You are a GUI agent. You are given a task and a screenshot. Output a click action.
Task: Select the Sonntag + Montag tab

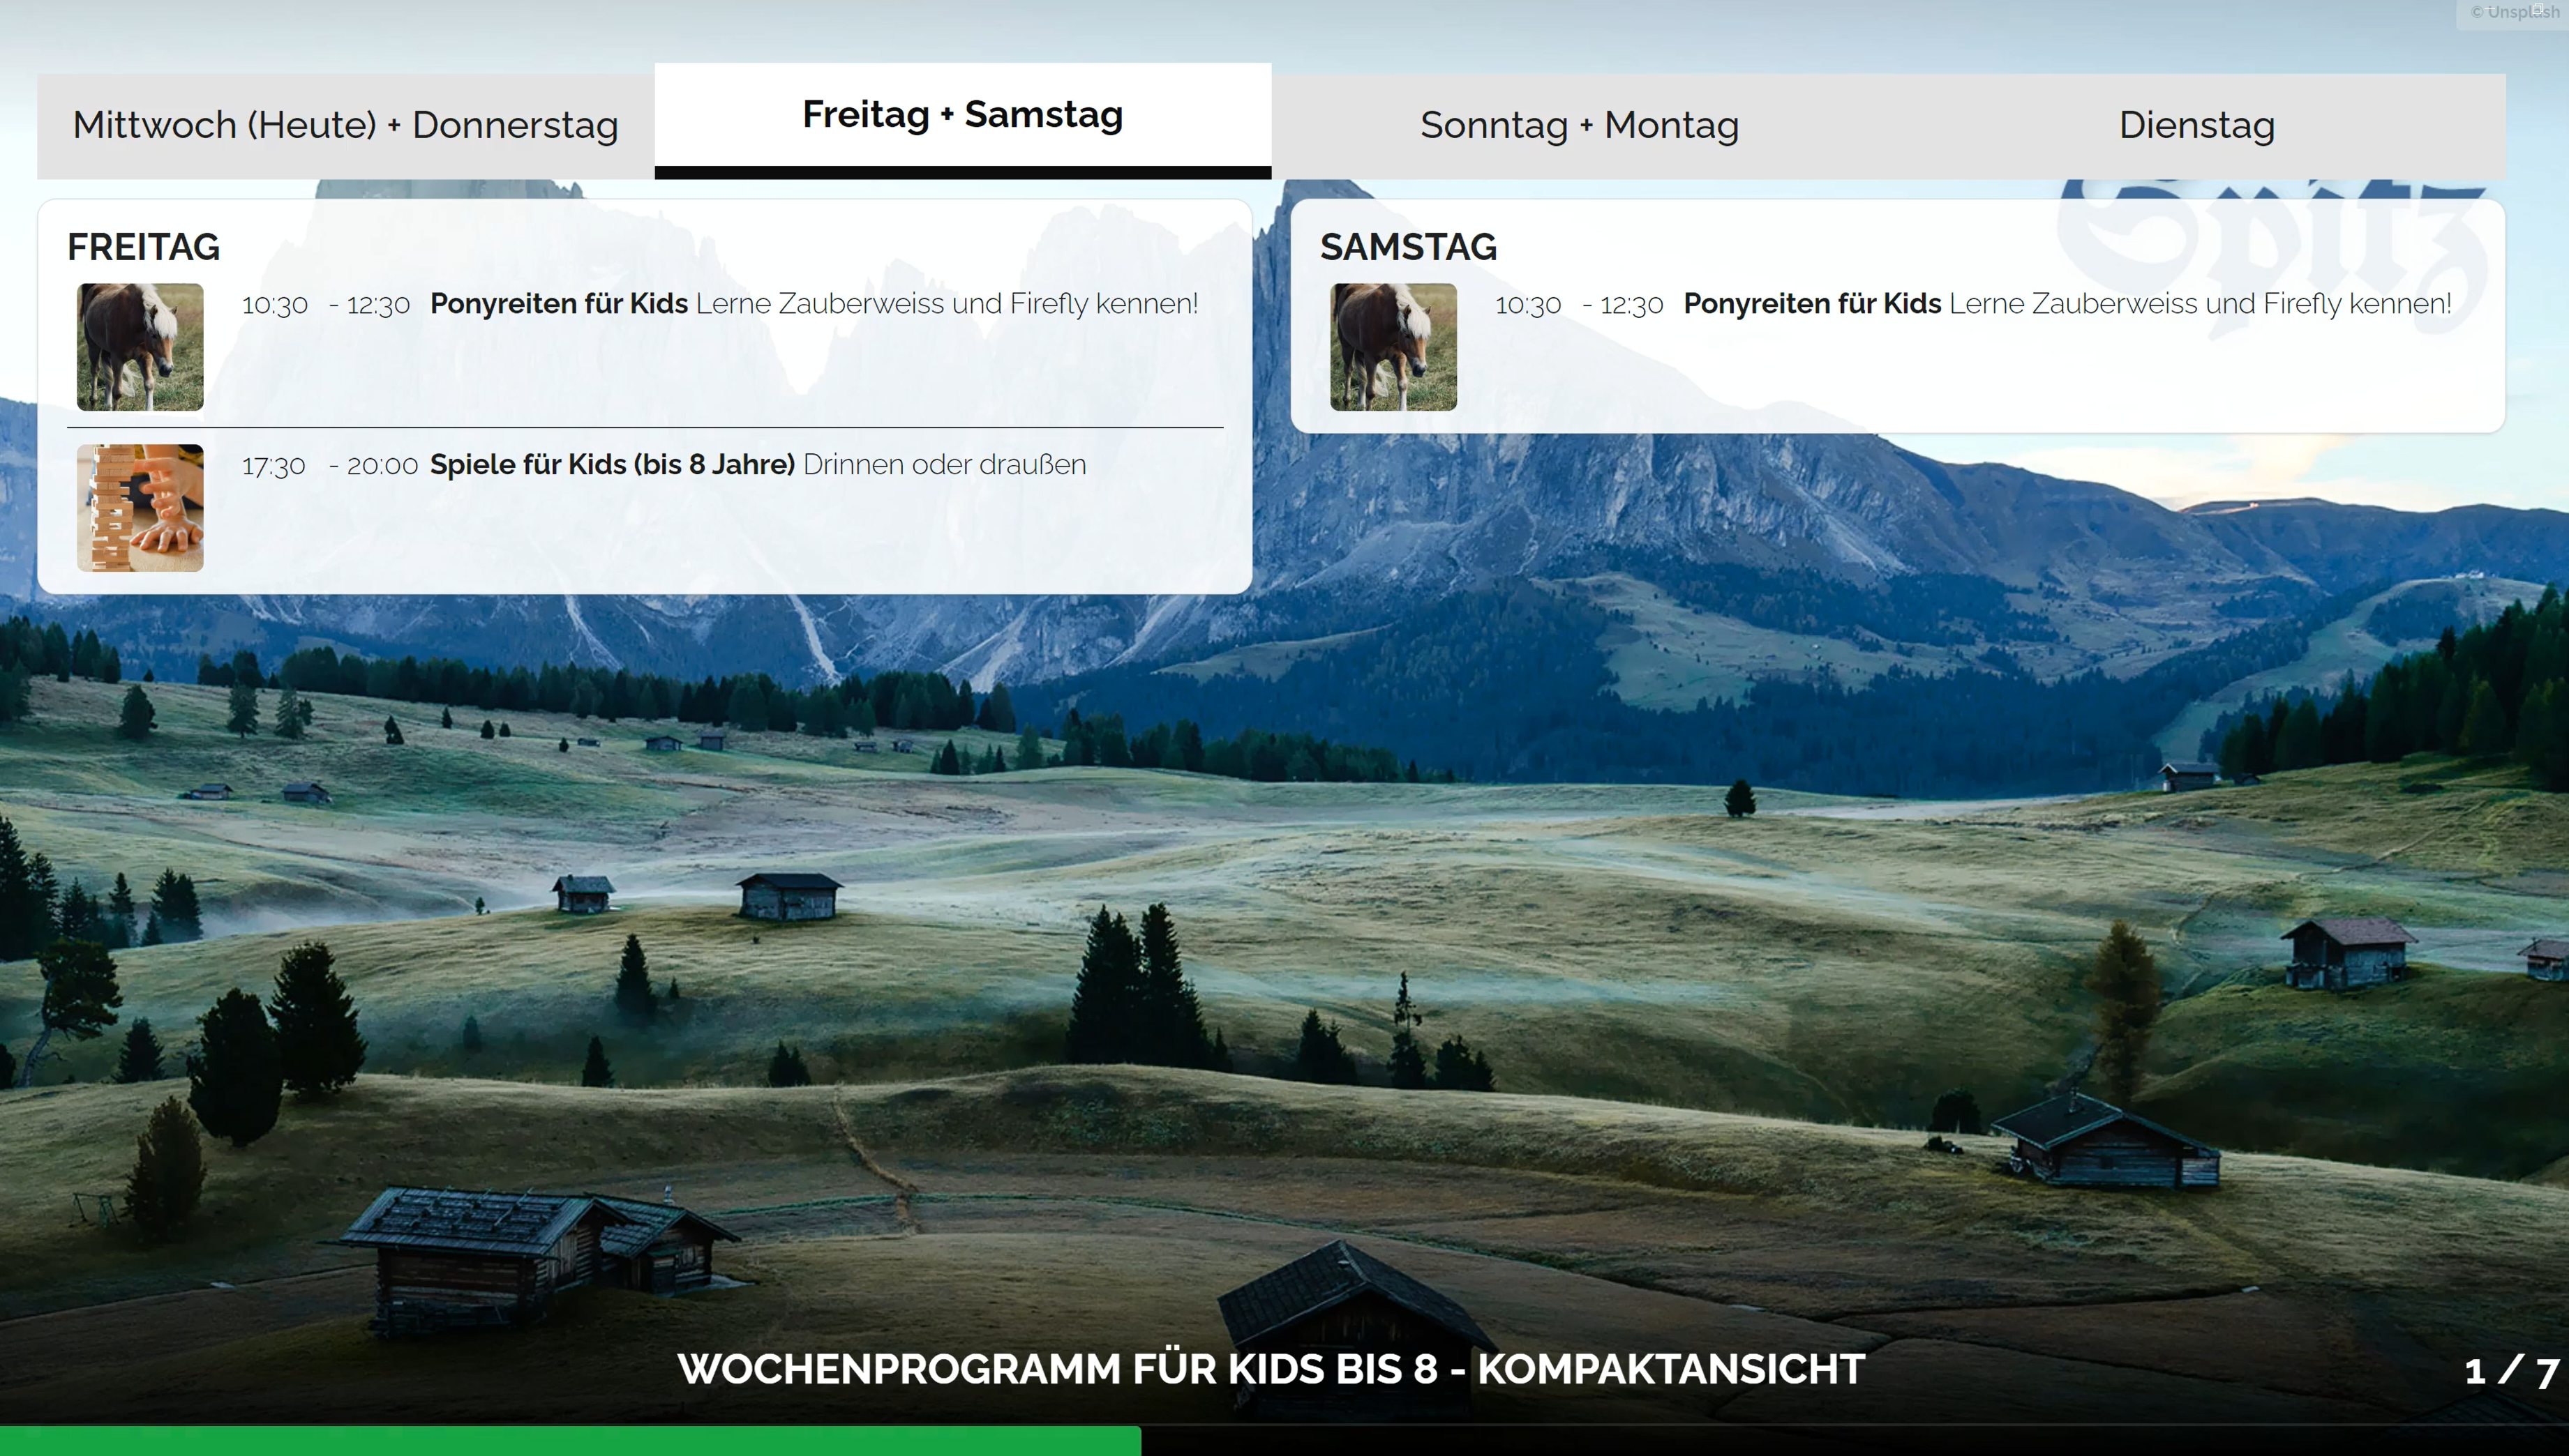click(1579, 124)
